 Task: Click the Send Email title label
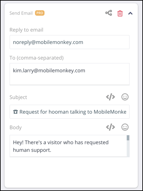tap(21, 13)
